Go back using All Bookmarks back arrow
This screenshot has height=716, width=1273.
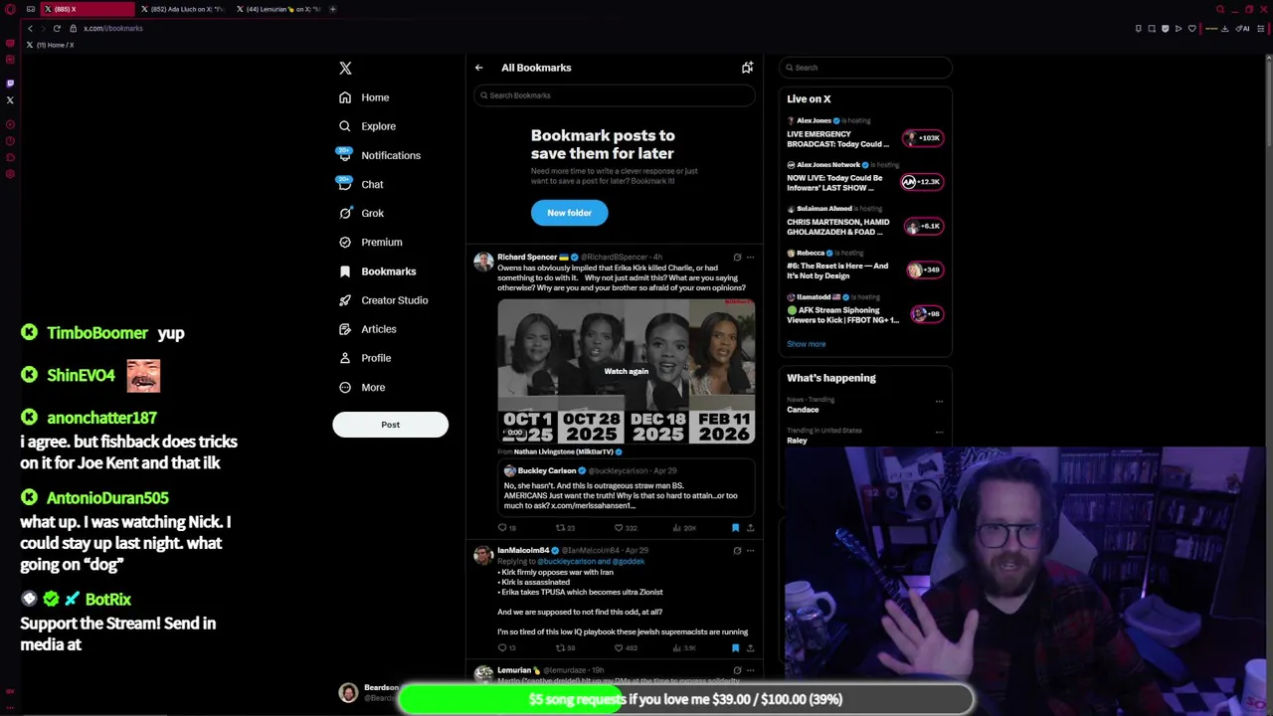(478, 68)
